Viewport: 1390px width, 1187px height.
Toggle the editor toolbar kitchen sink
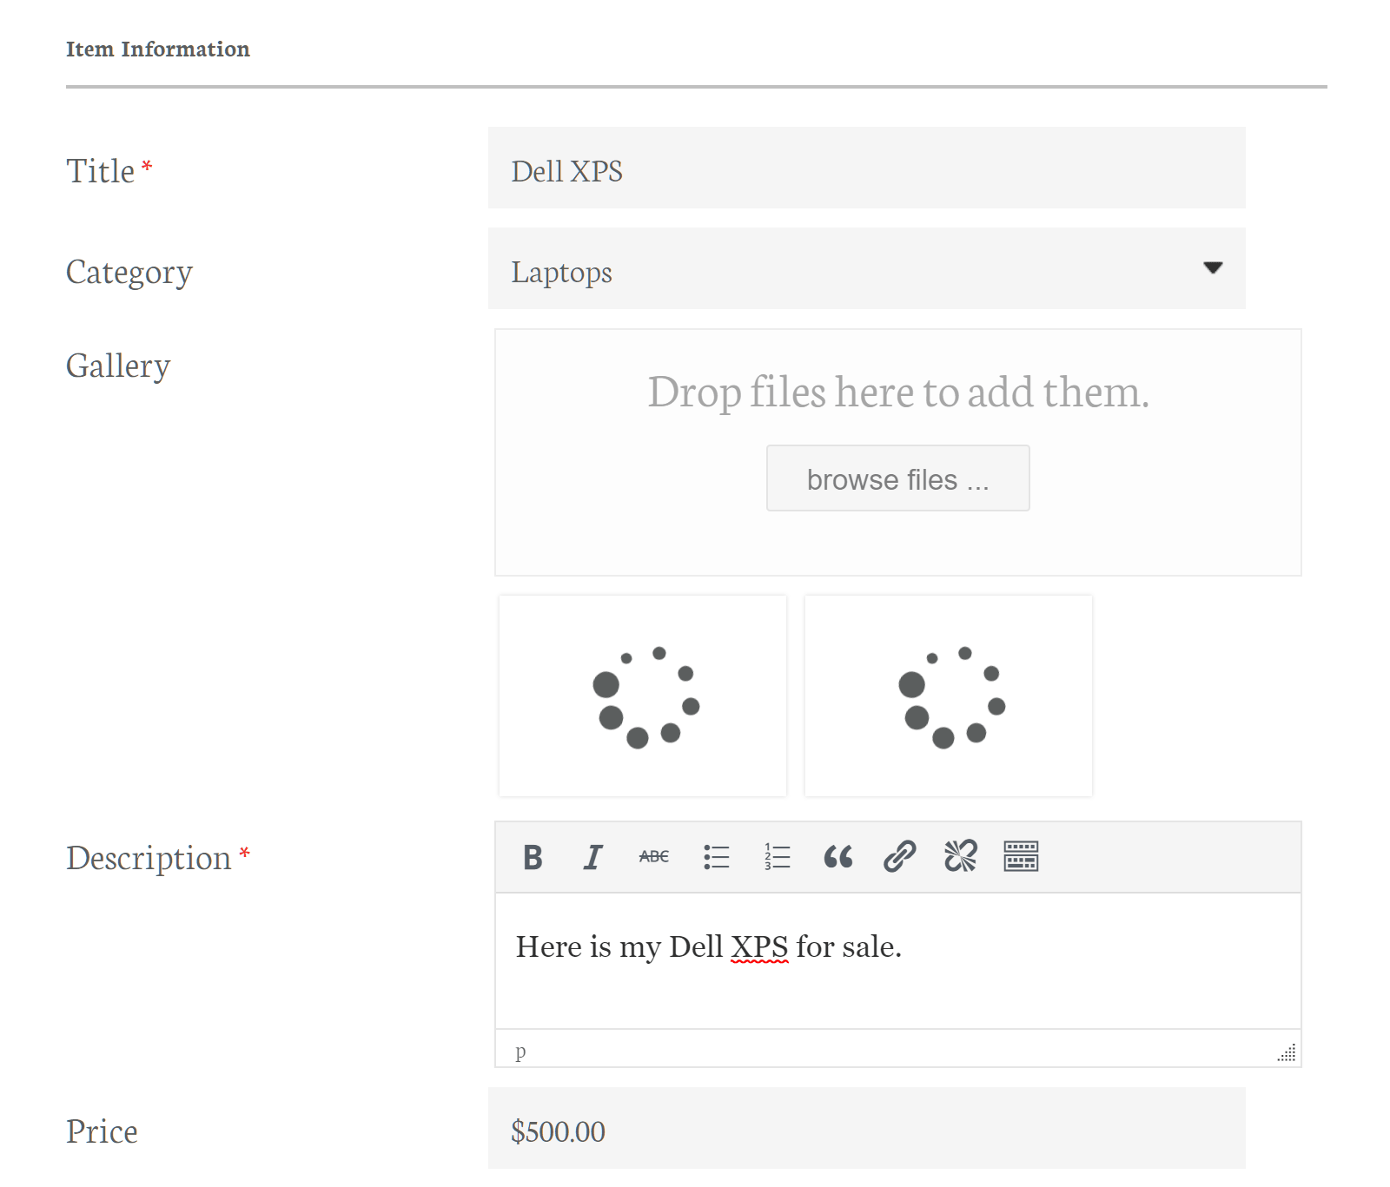[x=1021, y=857]
